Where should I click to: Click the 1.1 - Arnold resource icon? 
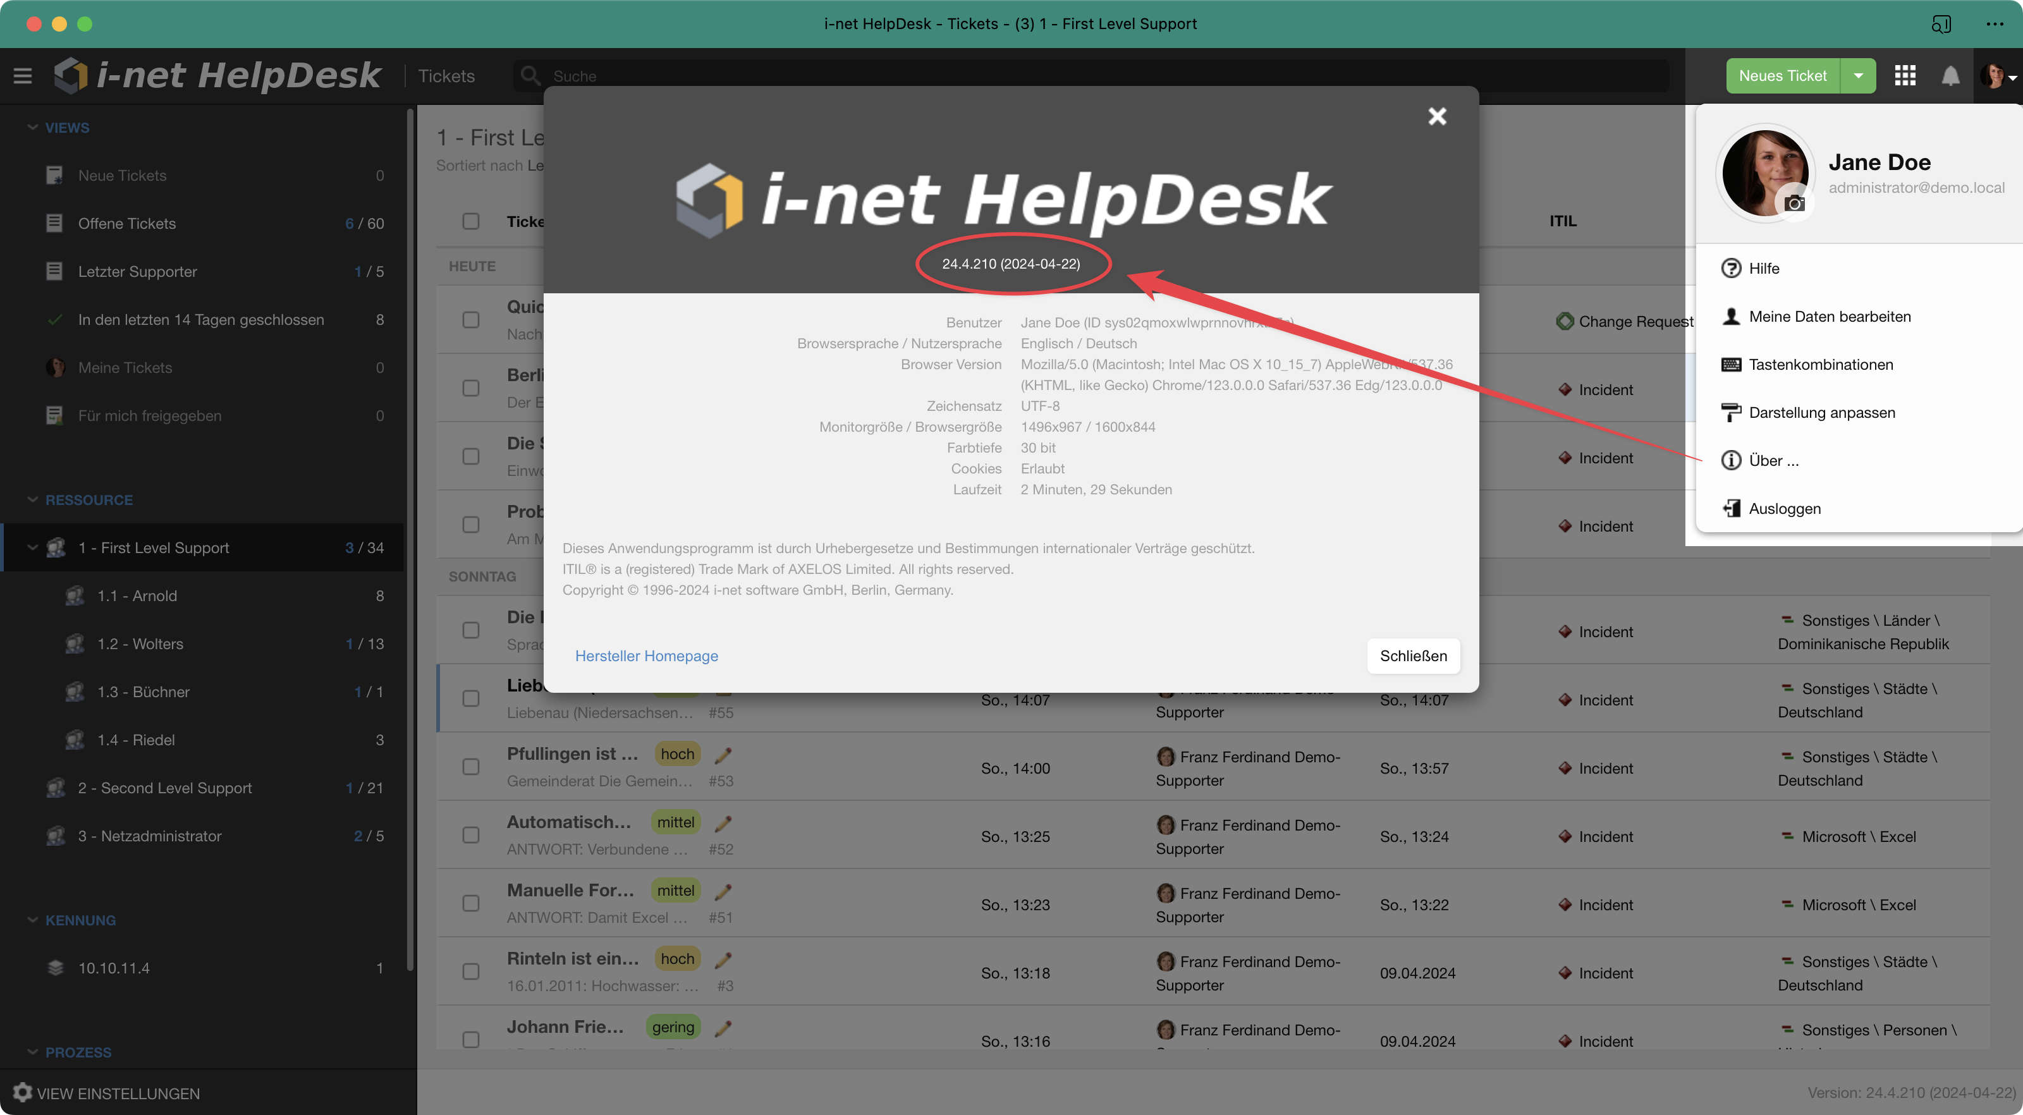[74, 596]
